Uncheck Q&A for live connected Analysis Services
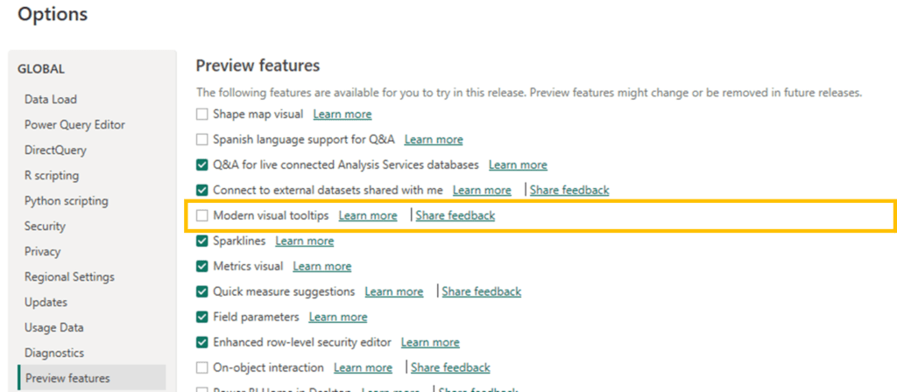The height and width of the screenshot is (392, 897). click(202, 164)
